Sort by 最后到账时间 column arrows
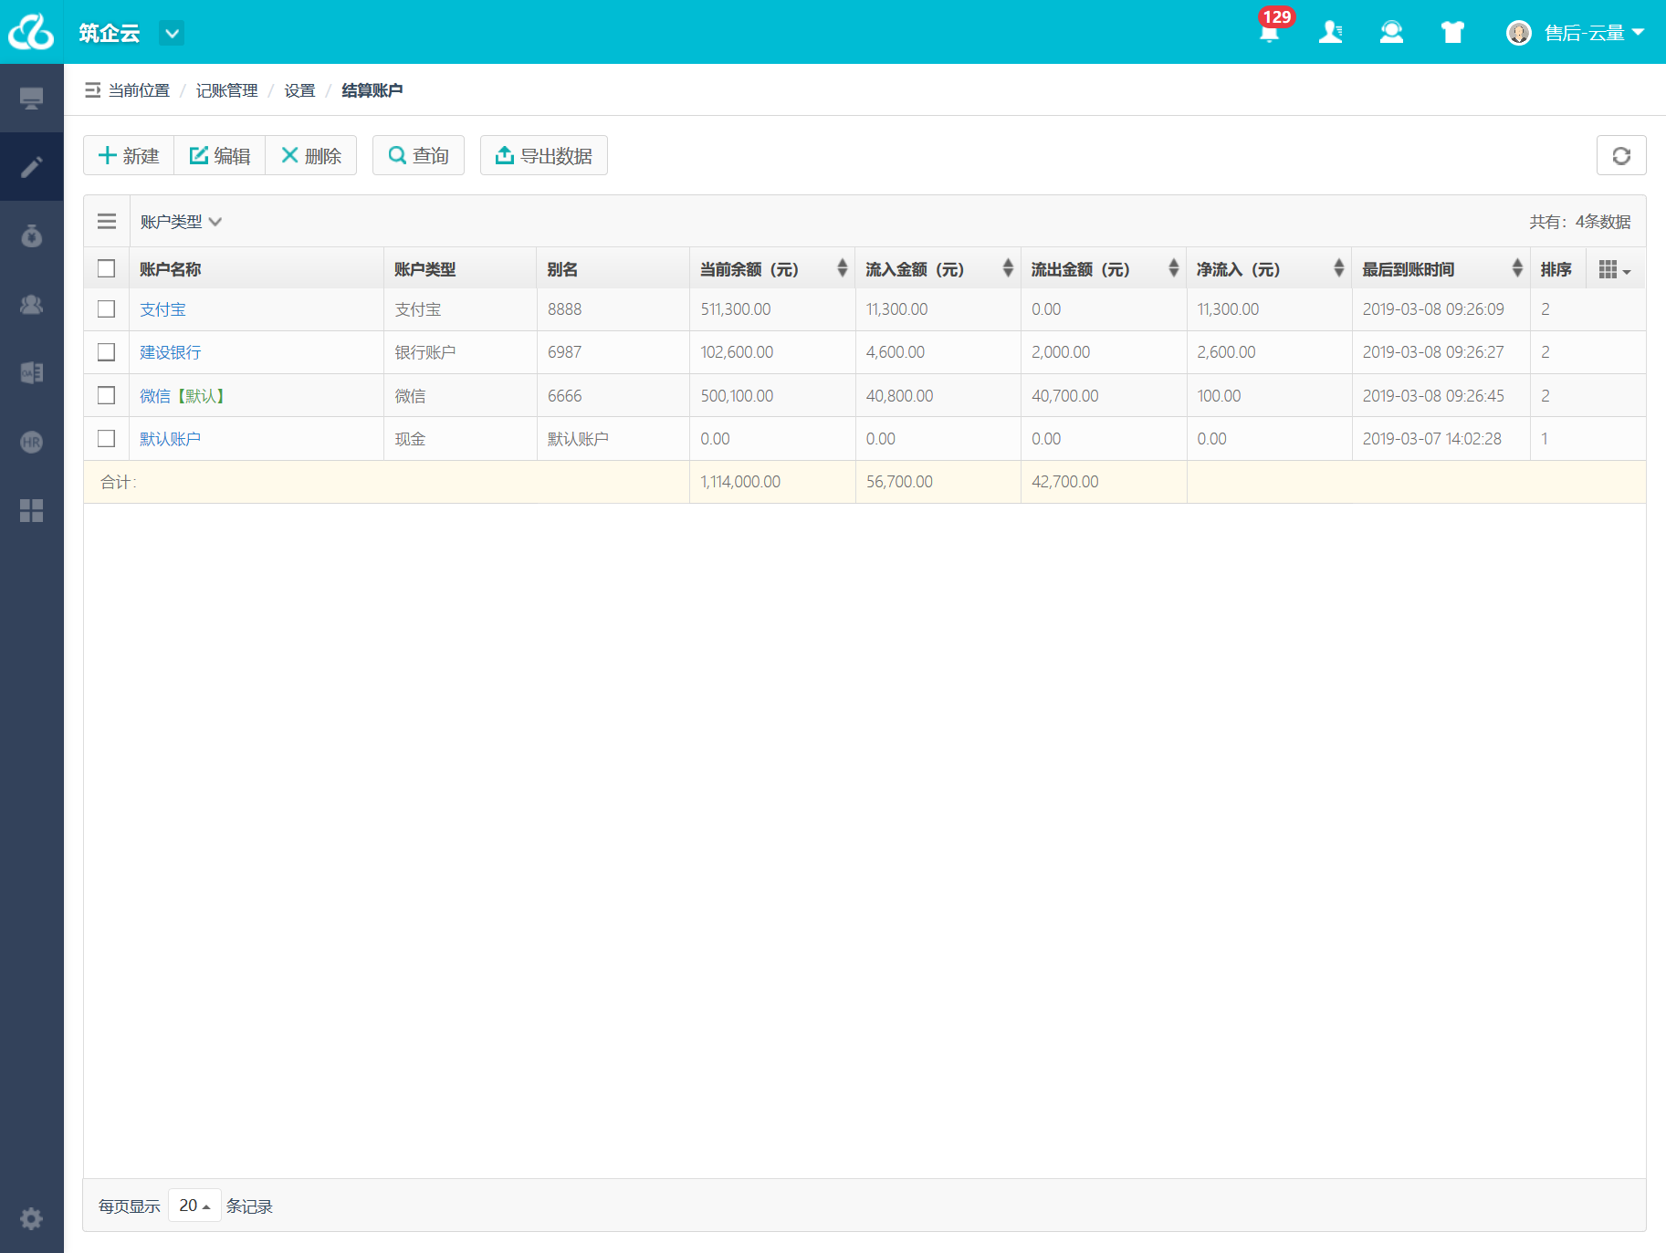 pyautogui.click(x=1517, y=268)
